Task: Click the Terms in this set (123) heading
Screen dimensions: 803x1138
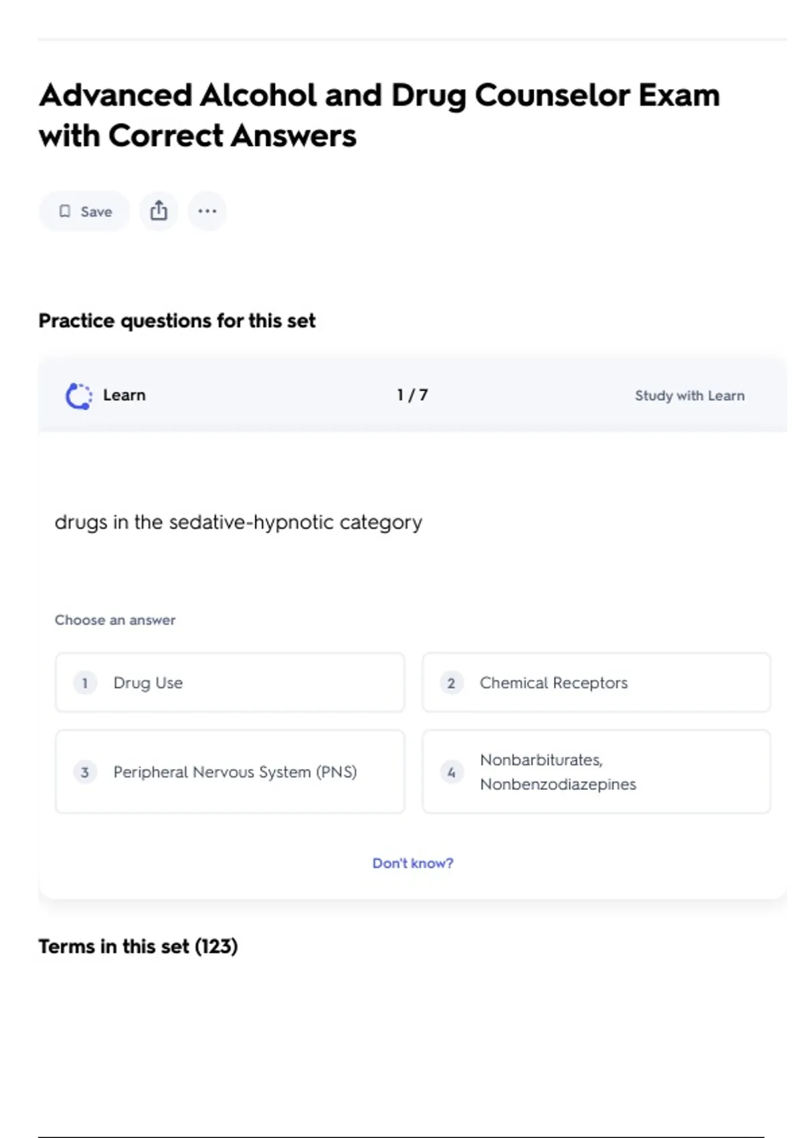Action: (x=138, y=946)
